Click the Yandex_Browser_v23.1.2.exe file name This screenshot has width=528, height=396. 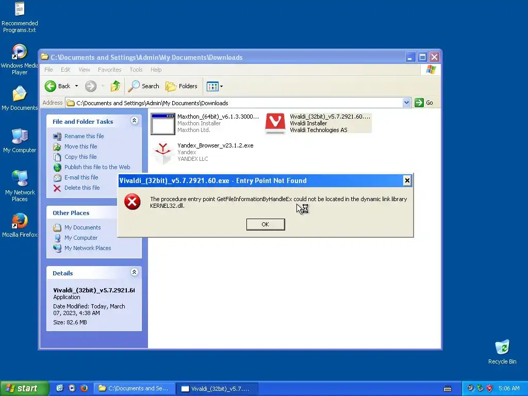[x=215, y=145]
